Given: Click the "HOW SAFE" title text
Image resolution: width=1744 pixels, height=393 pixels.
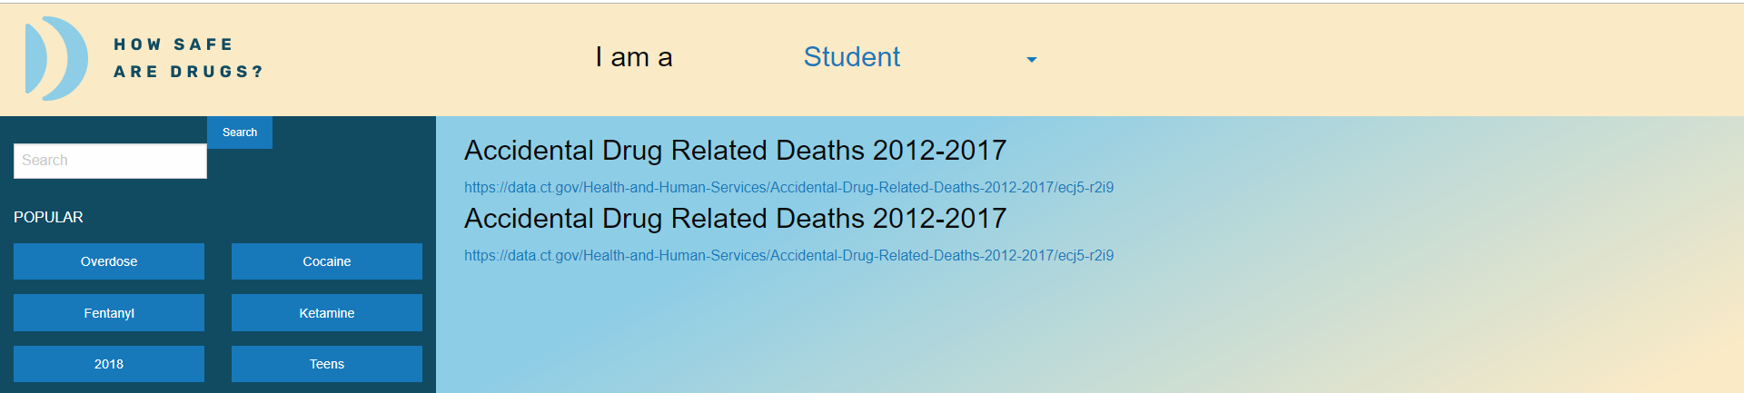Looking at the screenshot, I should [173, 44].
